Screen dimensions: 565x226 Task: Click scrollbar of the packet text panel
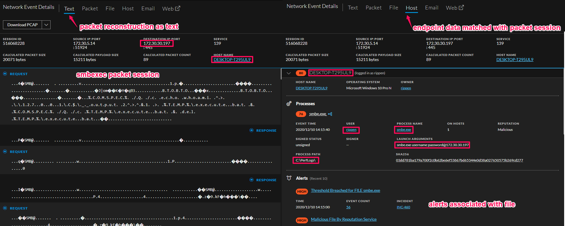pyautogui.click(x=281, y=74)
